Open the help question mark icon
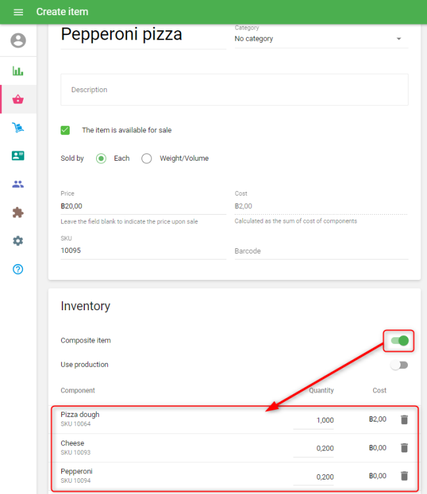 [x=18, y=269]
